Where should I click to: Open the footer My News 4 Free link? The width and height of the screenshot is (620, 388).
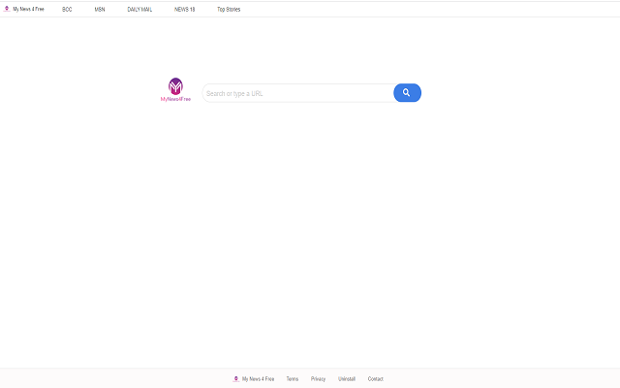[x=259, y=379]
